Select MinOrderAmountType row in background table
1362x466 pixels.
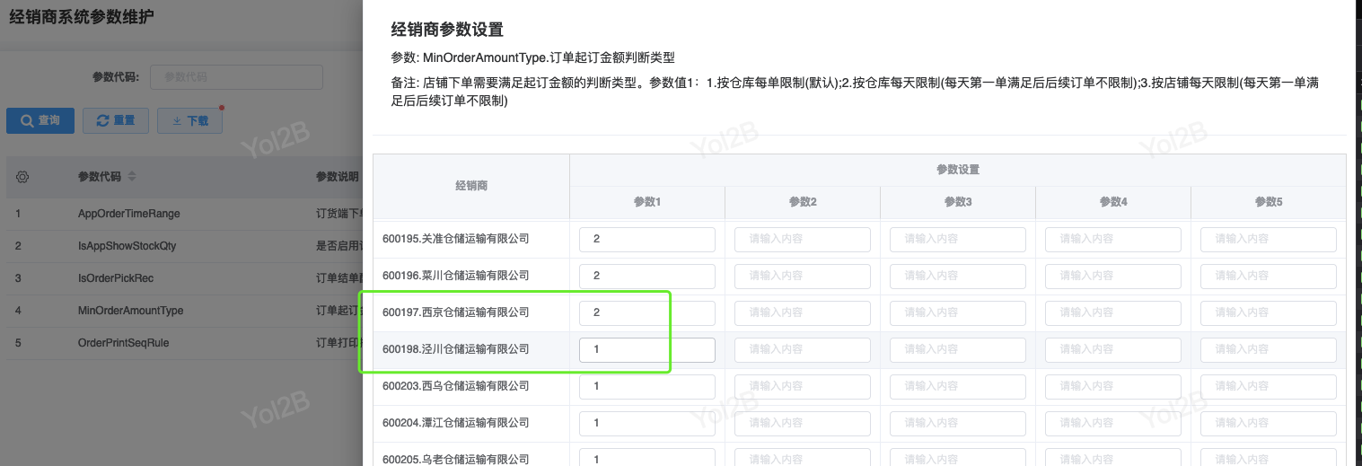coord(184,311)
